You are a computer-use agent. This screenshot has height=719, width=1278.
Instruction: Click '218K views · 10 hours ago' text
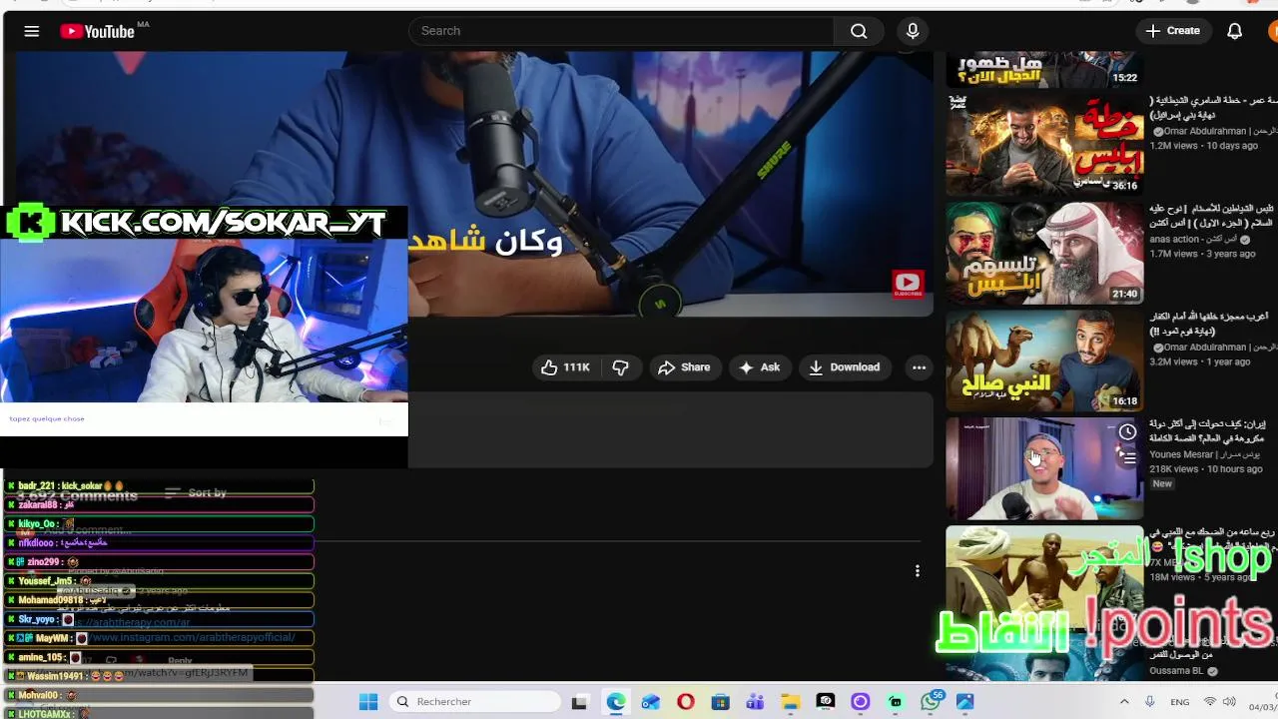point(1206,469)
